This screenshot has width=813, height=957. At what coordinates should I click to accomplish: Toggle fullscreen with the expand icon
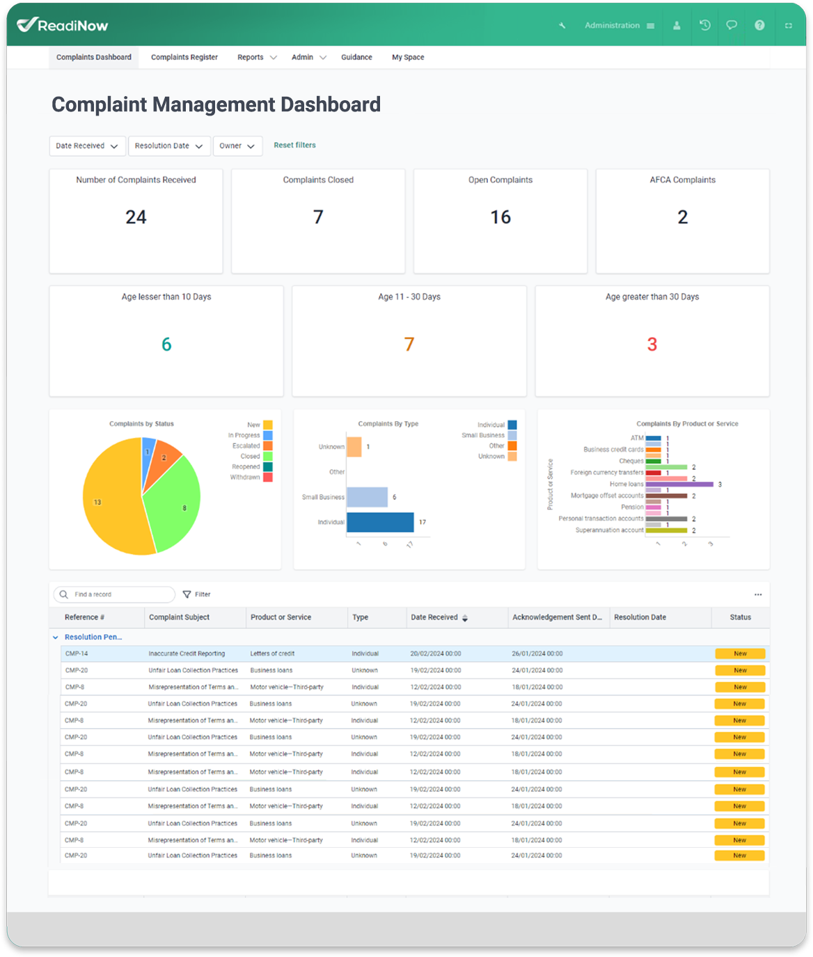click(x=787, y=25)
